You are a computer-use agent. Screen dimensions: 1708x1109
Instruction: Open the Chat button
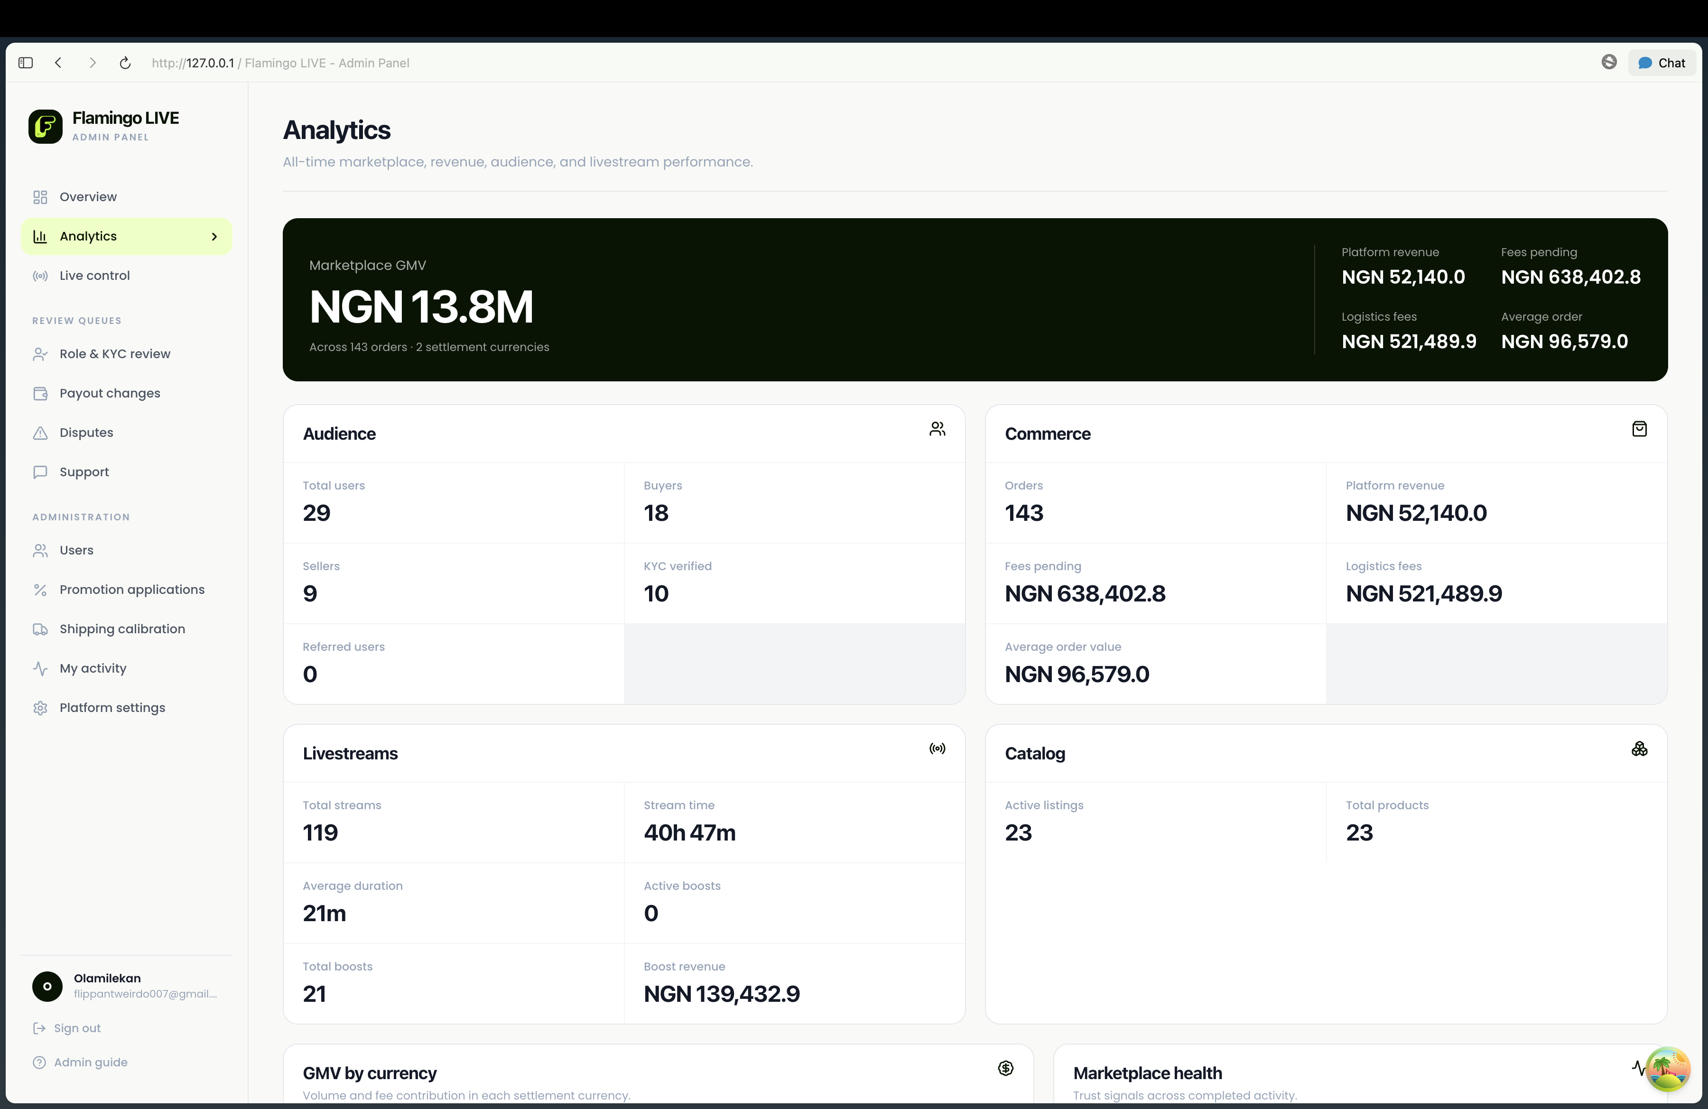1662,63
